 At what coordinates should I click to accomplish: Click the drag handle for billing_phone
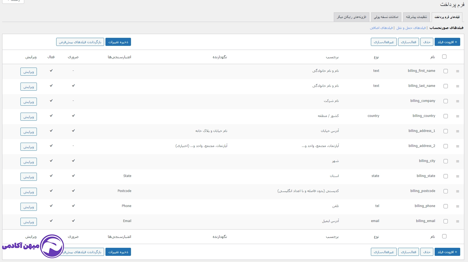tap(458, 206)
